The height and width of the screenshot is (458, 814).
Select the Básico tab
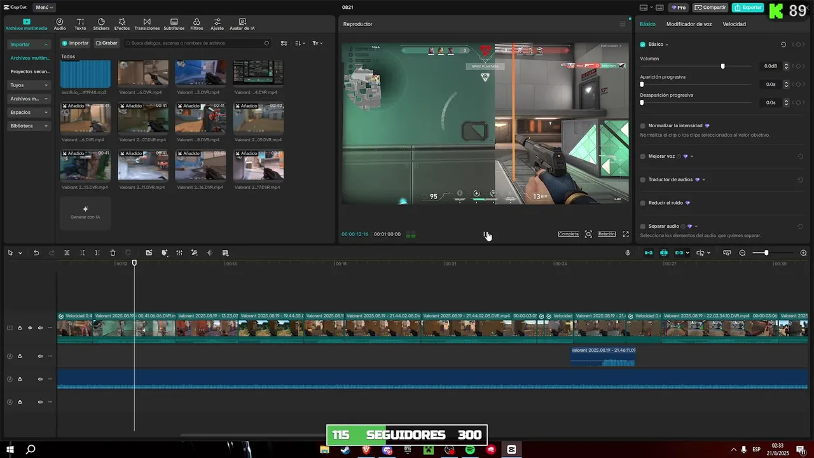(647, 24)
